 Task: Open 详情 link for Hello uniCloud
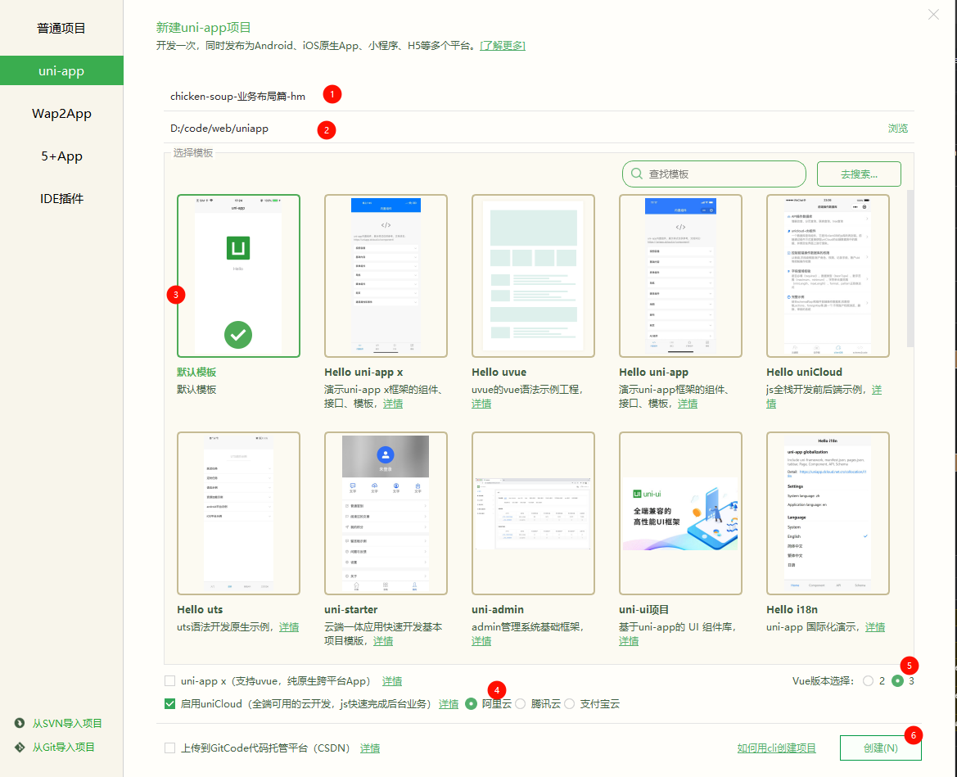point(877,390)
